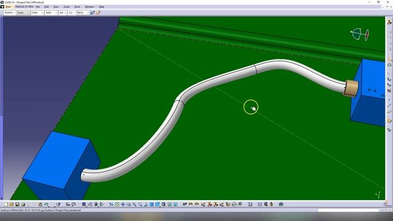Screen dimensions: 393x221
Task: Click the Shading view mode icon
Action: 163,204
